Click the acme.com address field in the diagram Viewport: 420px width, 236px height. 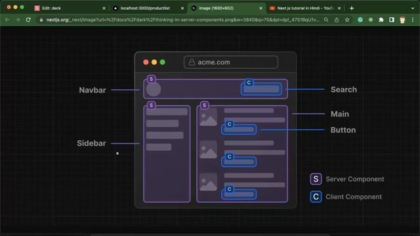coord(231,62)
